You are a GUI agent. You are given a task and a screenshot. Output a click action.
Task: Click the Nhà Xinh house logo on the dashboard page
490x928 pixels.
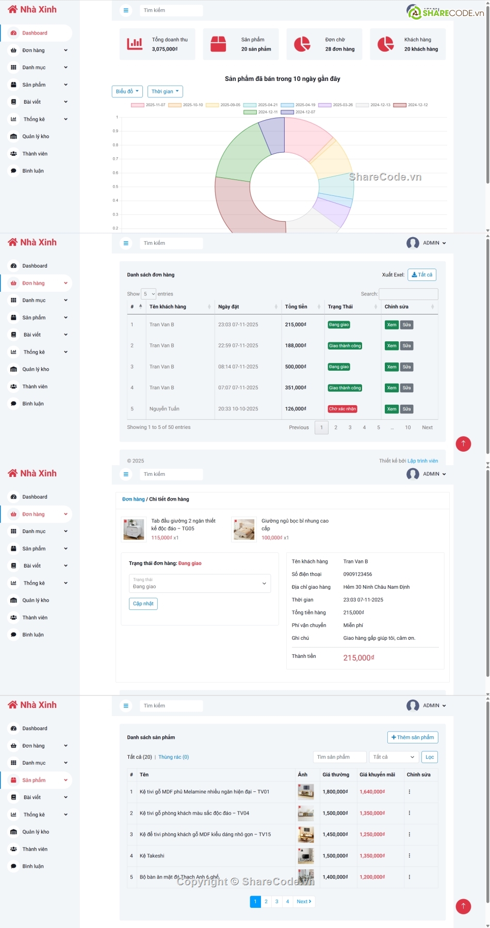[12, 9]
